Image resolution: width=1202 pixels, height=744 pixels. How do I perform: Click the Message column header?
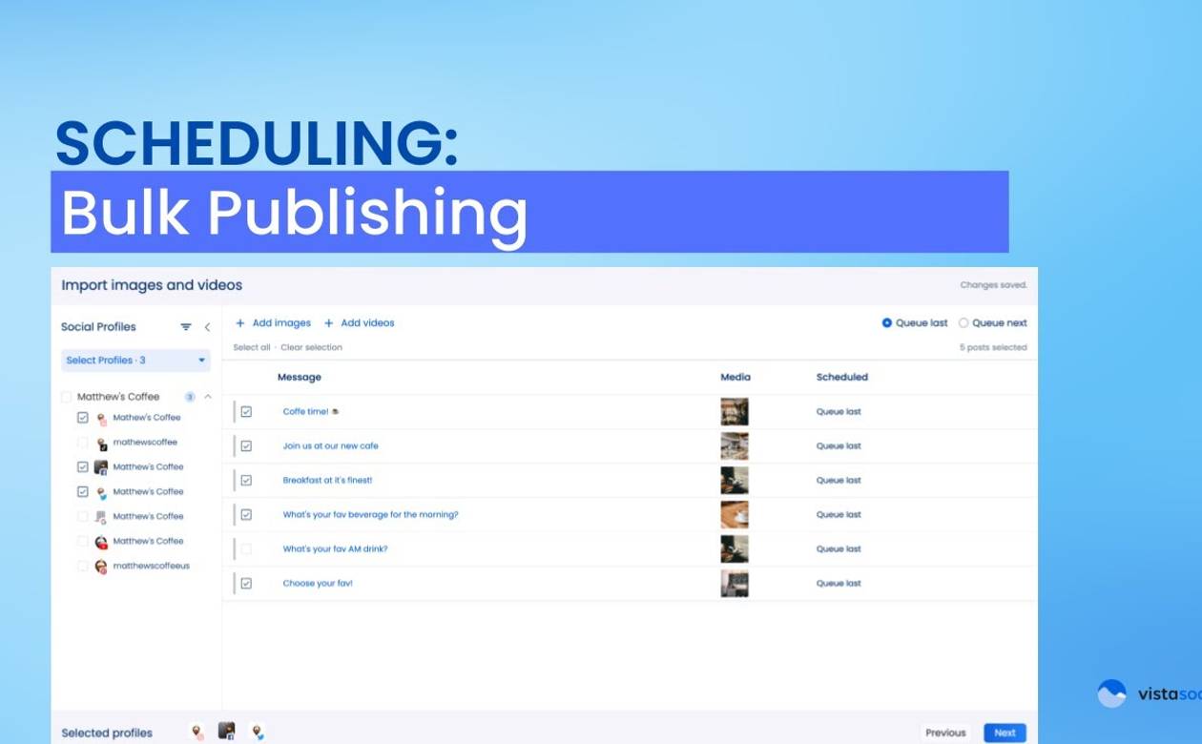click(300, 378)
